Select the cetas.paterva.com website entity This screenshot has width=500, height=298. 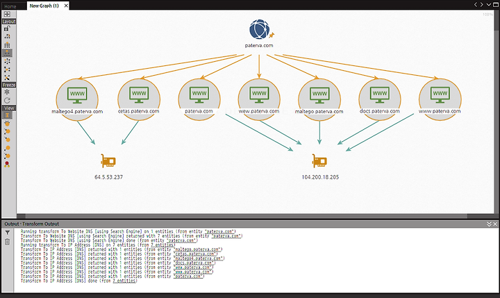coord(139,99)
